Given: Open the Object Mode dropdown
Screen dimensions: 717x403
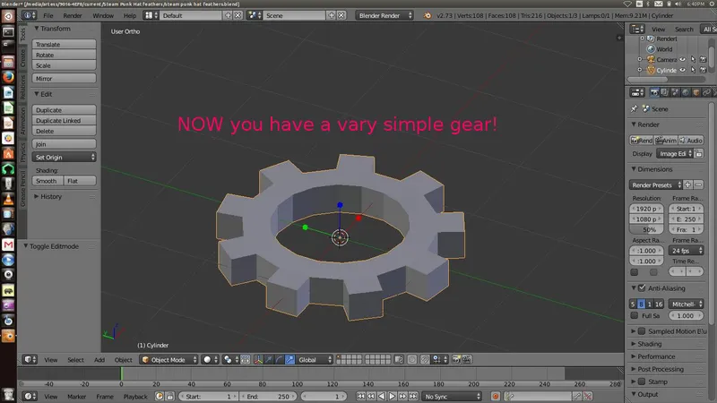Looking at the screenshot, I should click(x=168, y=359).
